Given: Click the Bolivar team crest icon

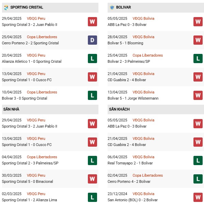Looking at the screenshot, I should pos(112,8).
